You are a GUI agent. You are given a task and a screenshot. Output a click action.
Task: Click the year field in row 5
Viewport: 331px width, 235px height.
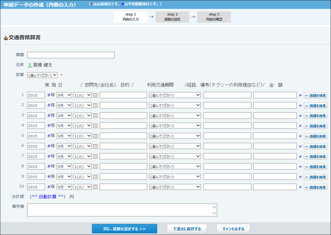coord(36,136)
